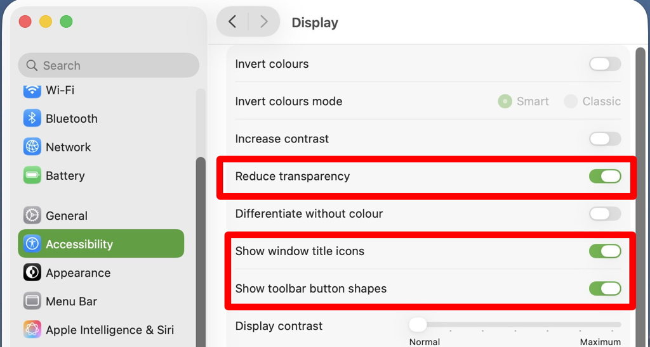Click the Bluetooth sidebar icon
Viewport: 650px width, 347px height.
32,118
